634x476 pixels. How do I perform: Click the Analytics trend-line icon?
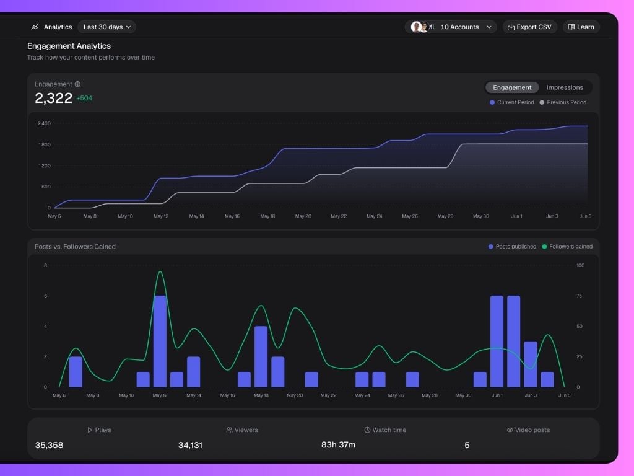click(35, 27)
